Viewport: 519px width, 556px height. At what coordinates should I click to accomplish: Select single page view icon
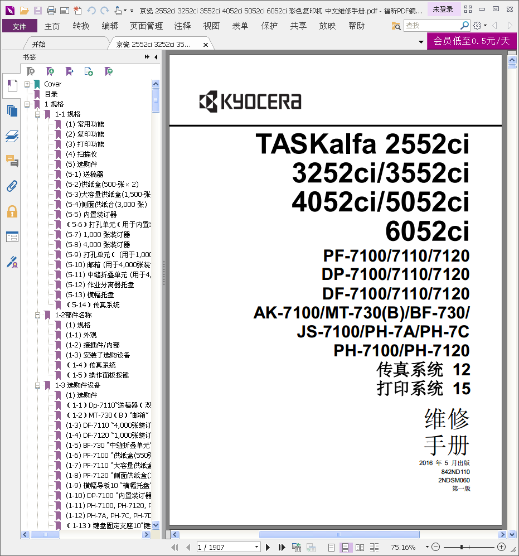point(332,547)
